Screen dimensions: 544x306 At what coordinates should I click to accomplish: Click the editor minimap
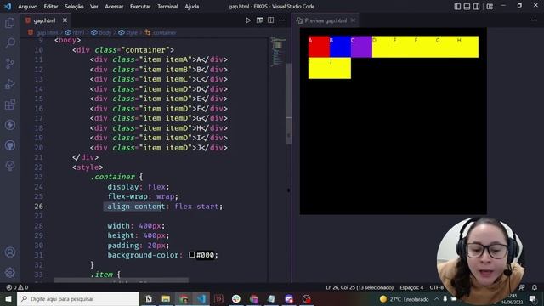coord(278,51)
